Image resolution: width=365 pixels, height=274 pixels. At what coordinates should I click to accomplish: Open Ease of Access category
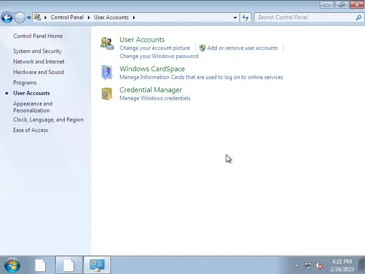tap(31, 130)
